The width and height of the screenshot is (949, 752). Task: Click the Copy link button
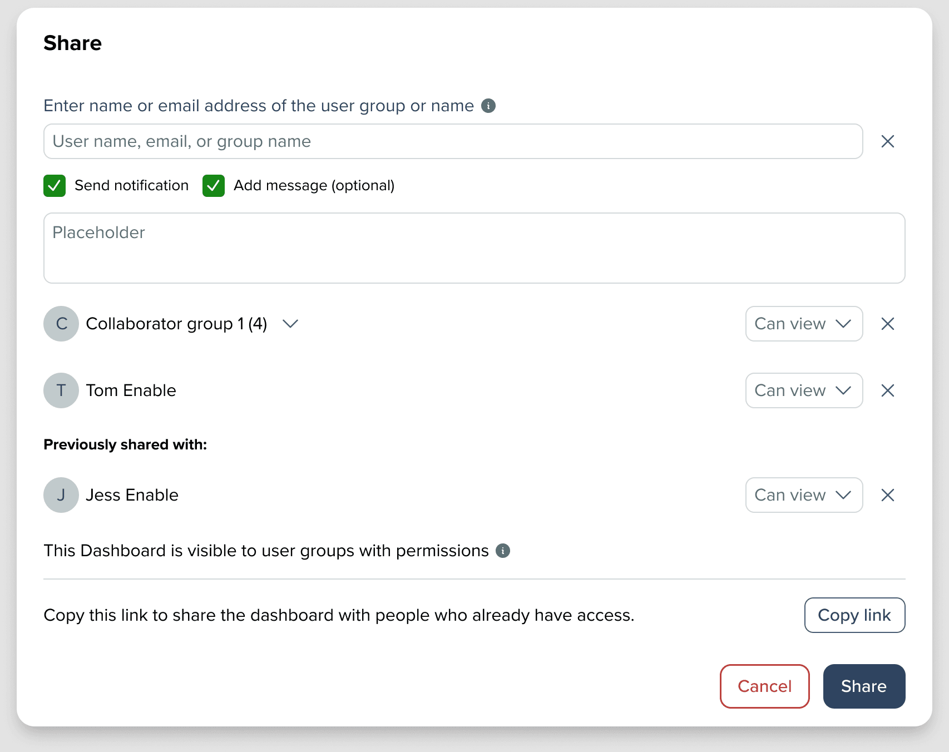pyautogui.click(x=854, y=615)
